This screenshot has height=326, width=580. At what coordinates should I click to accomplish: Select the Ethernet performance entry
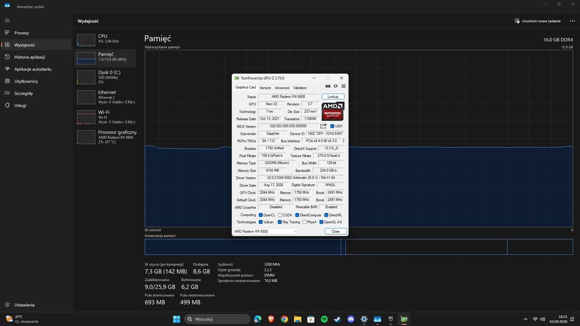tap(105, 97)
